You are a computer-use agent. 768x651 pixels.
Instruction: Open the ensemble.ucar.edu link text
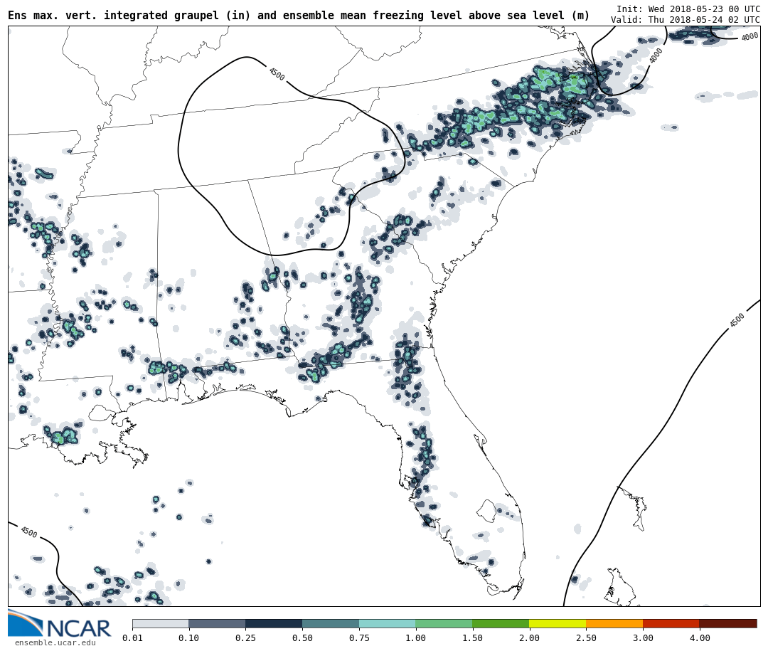point(55,643)
